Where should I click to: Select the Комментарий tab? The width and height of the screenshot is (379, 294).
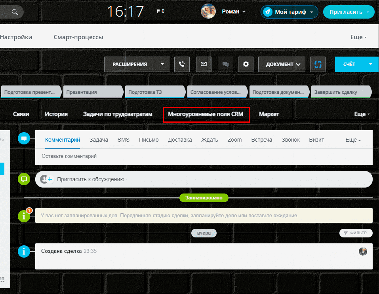(62, 140)
